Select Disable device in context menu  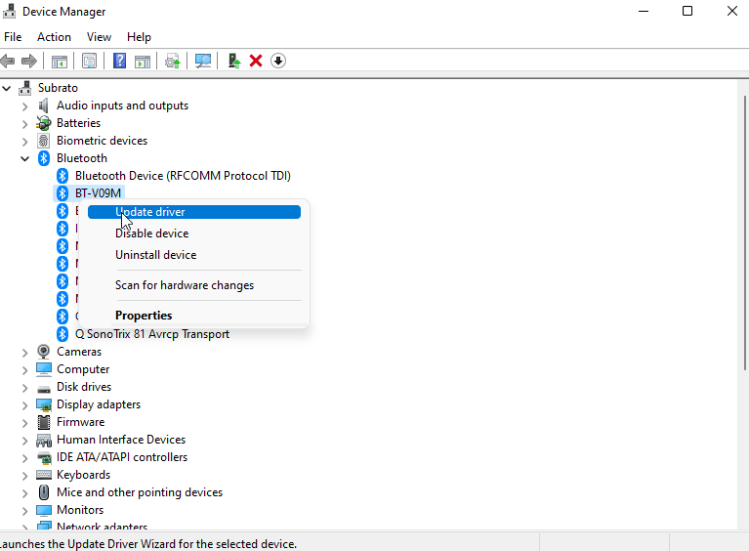click(151, 233)
